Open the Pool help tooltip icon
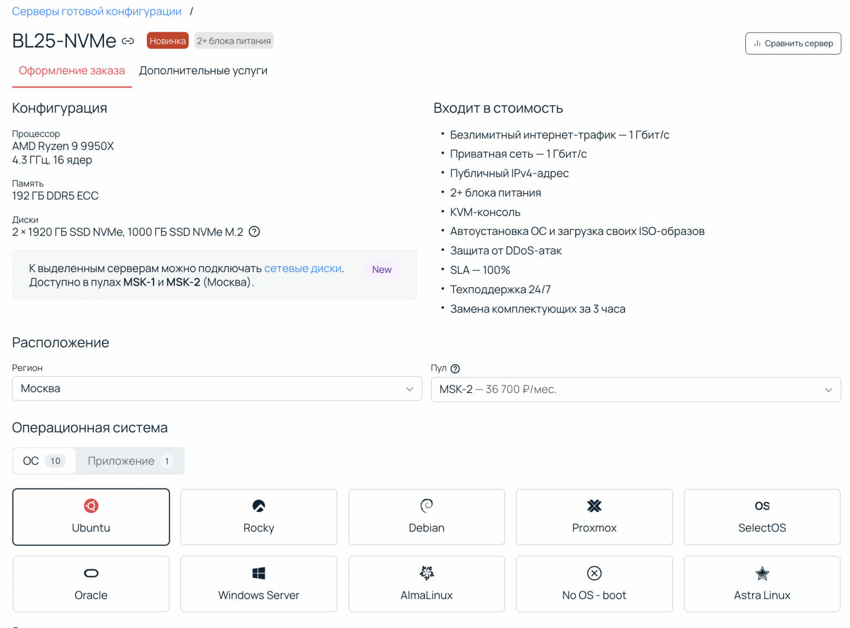The width and height of the screenshot is (850, 628). click(x=456, y=369)
